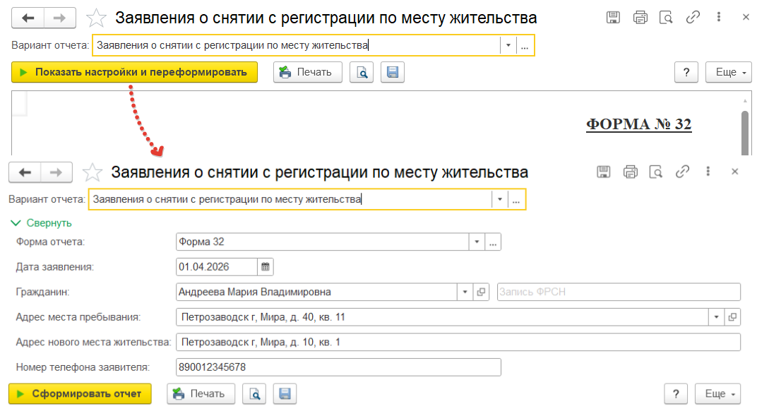Click the ФОРМА № 32 heading

638,124
